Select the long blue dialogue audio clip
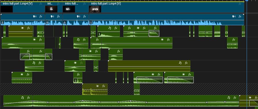 (x=166, y=20)
